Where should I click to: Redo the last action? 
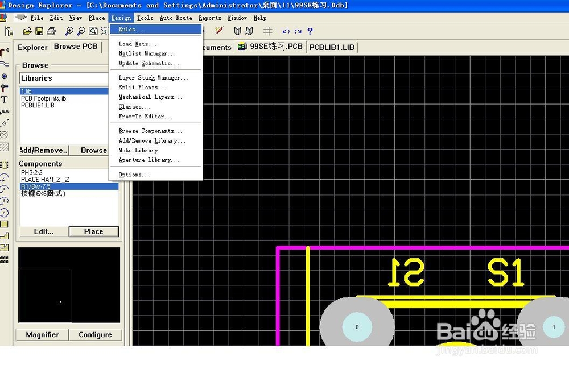[298, 31]
